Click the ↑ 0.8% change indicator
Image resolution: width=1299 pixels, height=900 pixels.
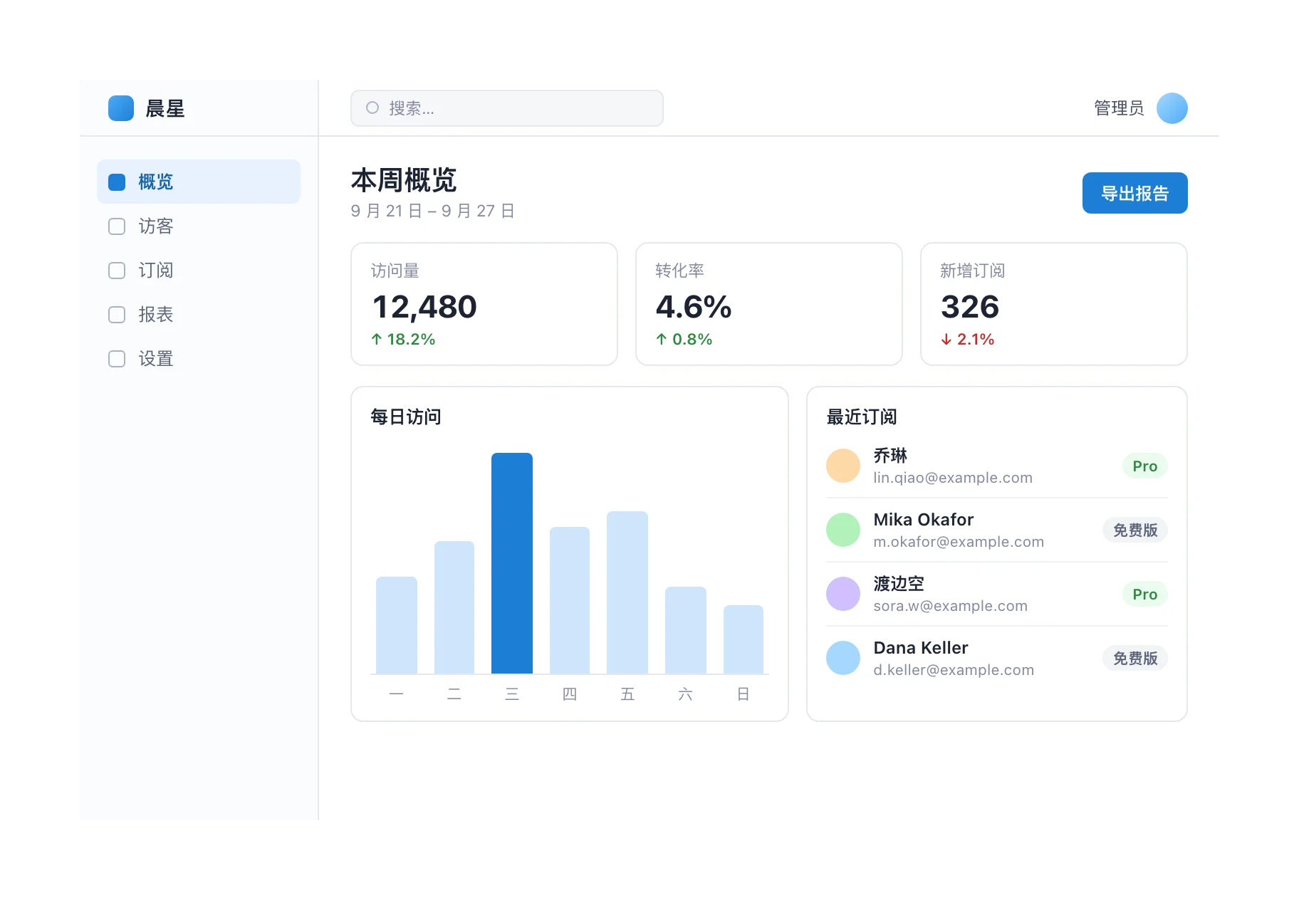684,340
